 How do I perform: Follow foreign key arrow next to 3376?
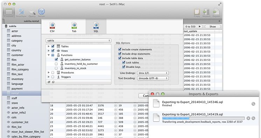click(115, 106)
